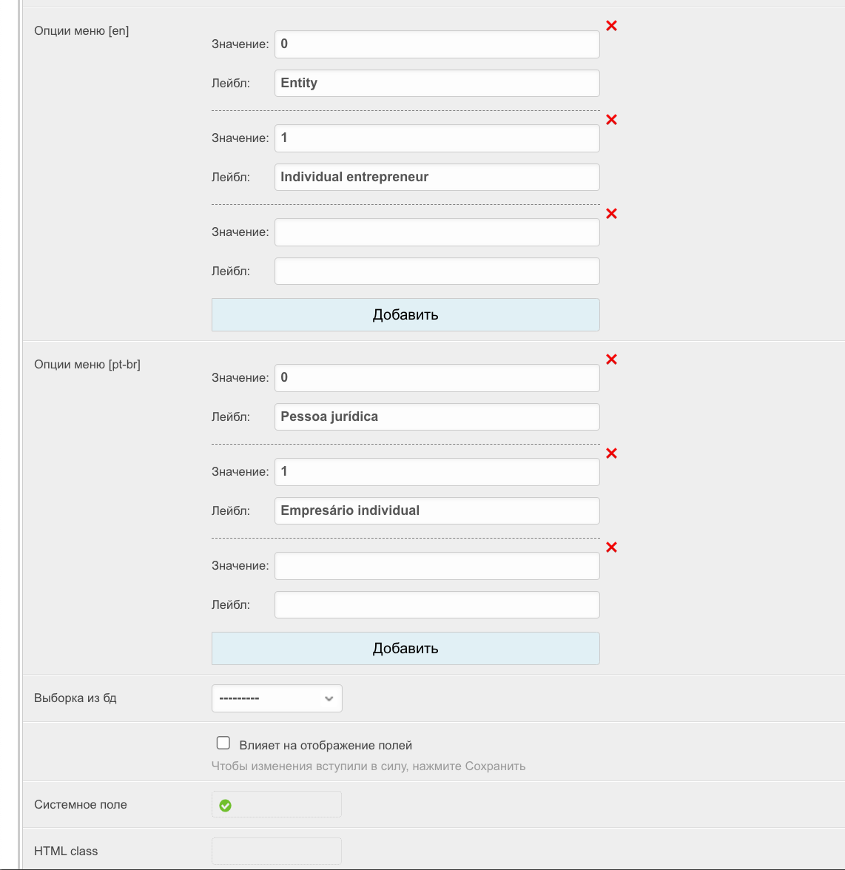
Task: Click the 'Empresário individual' label input
Action: coord(437,510)
